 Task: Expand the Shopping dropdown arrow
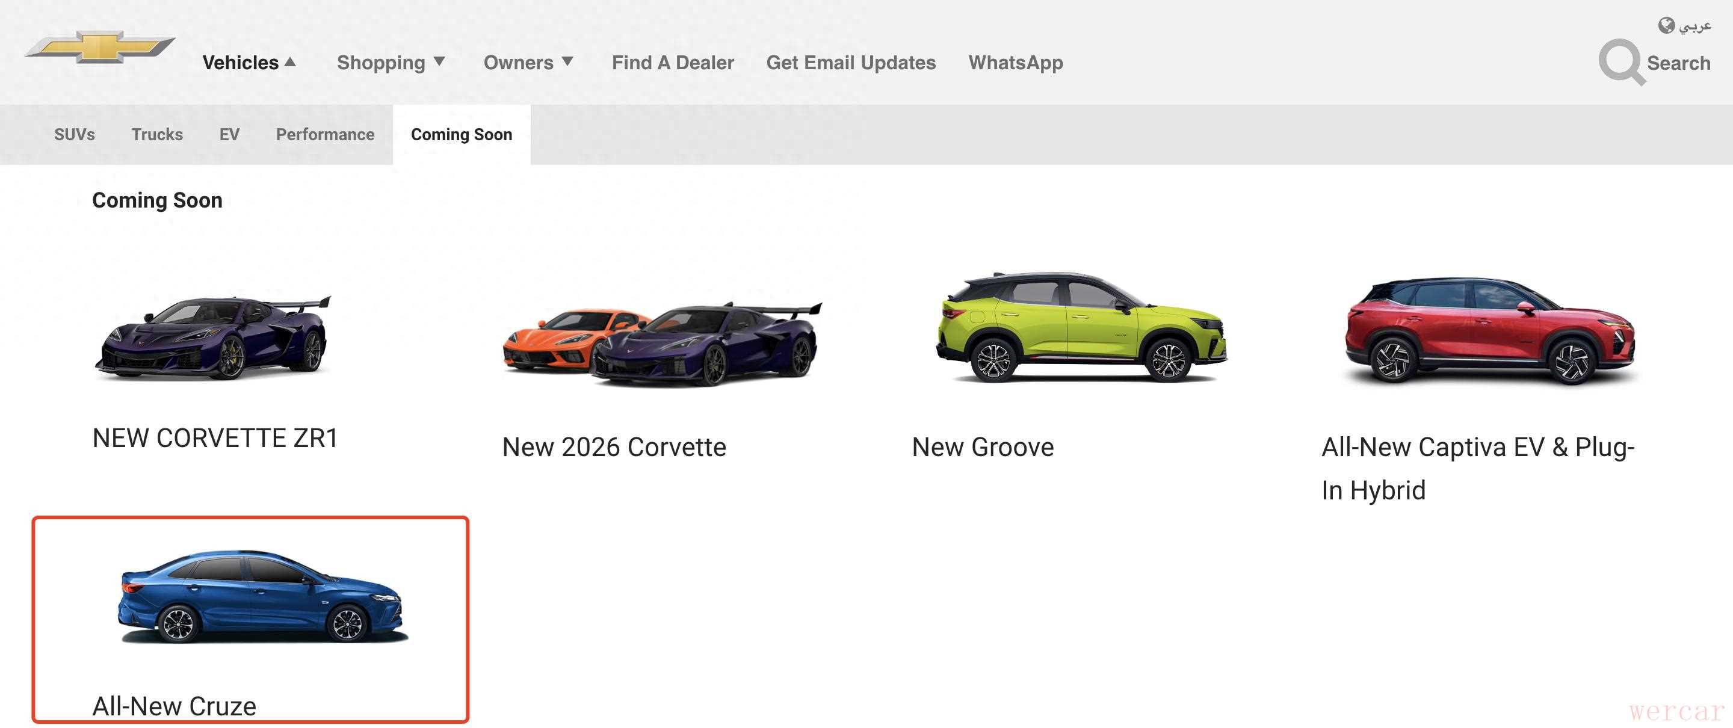pyautogui.click(x=439, y=62)
